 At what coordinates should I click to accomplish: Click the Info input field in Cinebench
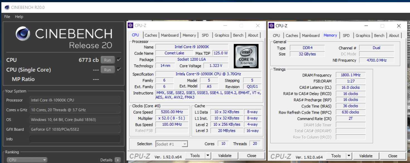tap(75, 139)
